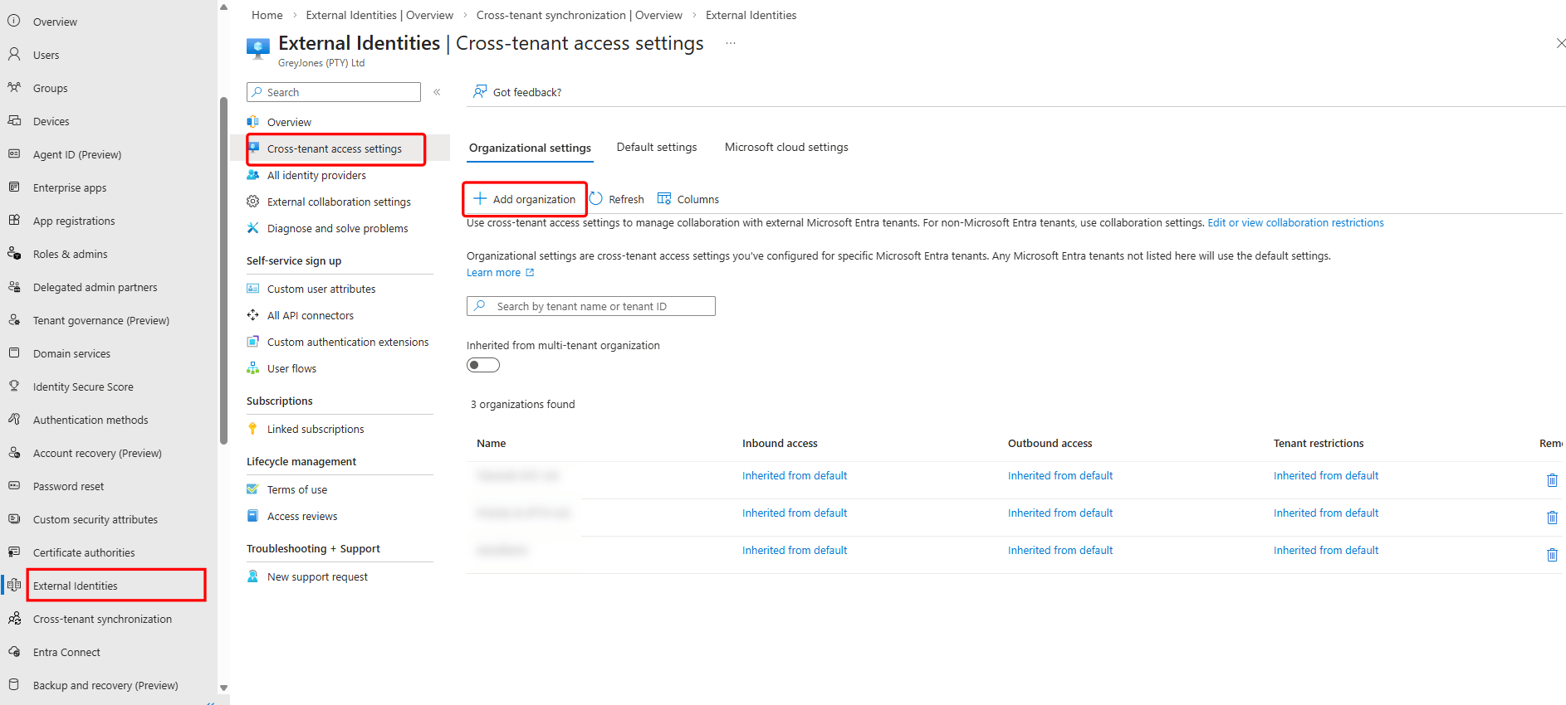Delete the first organization with trash icon
The width and height of the screenshot is (1566, 705).
point(1551,480)
